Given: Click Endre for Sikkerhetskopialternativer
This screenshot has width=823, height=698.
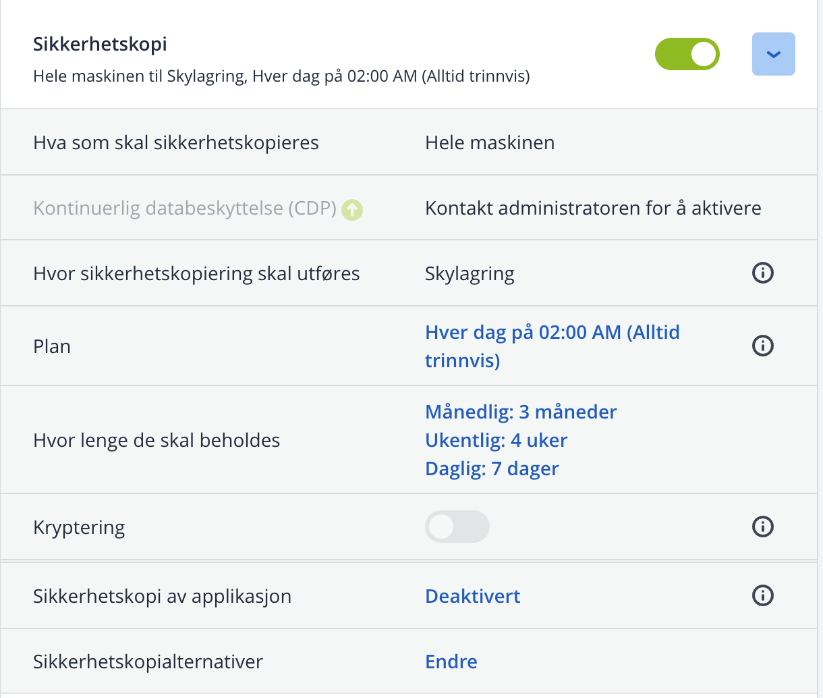Looking at the screenshot, I should tap(451, 662).
